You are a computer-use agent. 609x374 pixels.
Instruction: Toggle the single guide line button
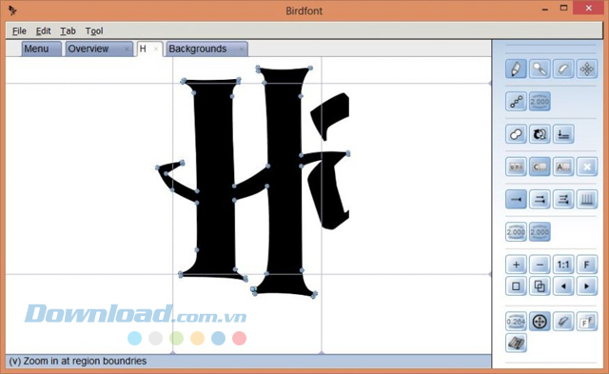click(x=516, y=200)
